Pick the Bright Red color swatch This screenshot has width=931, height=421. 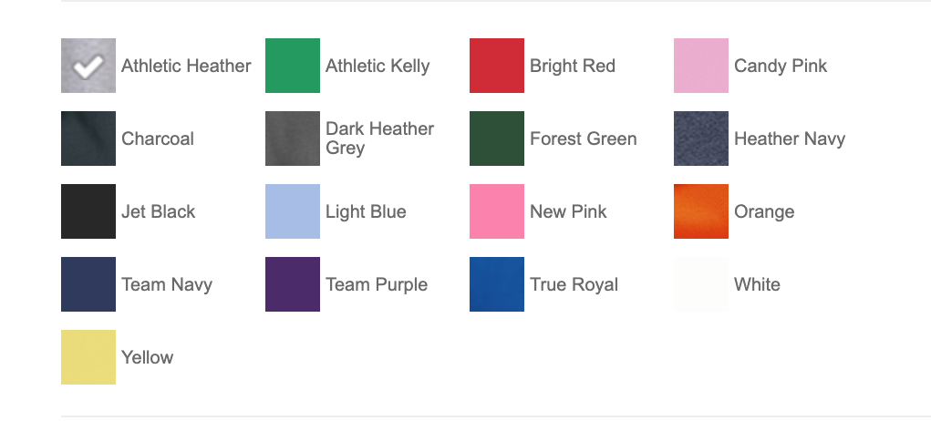pyautogui.click(x=497, y=66)
